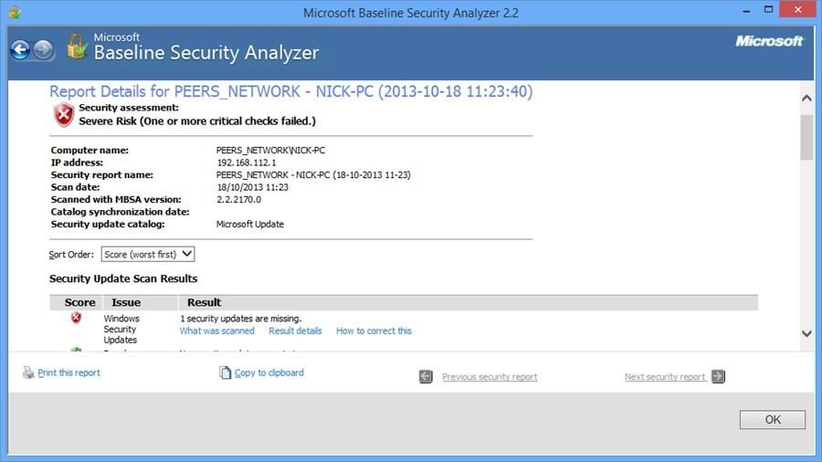Click the Microsoft logo in header

(769, 41)
